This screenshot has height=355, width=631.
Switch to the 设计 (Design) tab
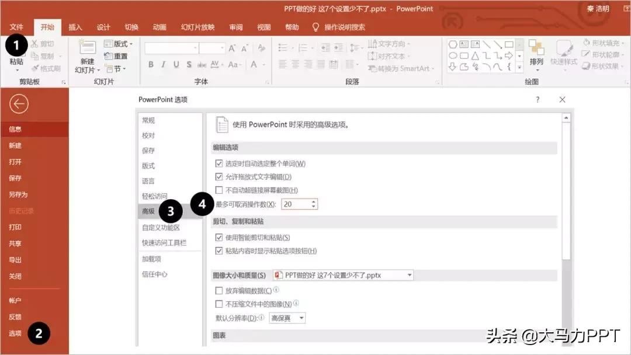[103, 27]
